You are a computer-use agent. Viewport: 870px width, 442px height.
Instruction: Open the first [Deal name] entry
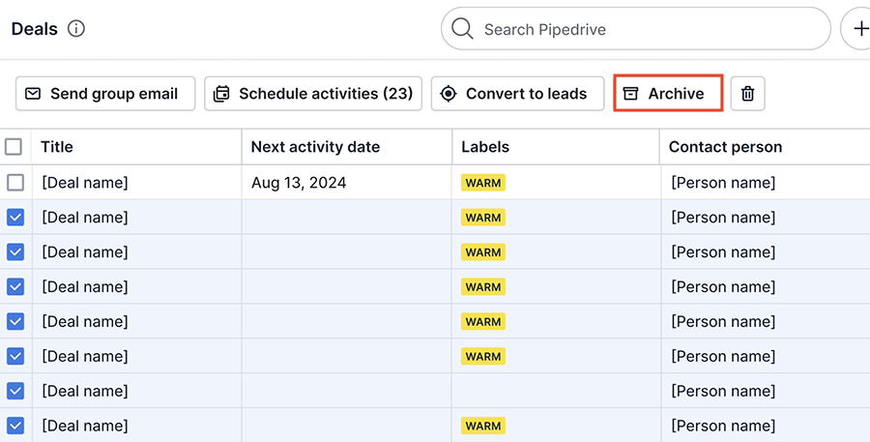85,183
